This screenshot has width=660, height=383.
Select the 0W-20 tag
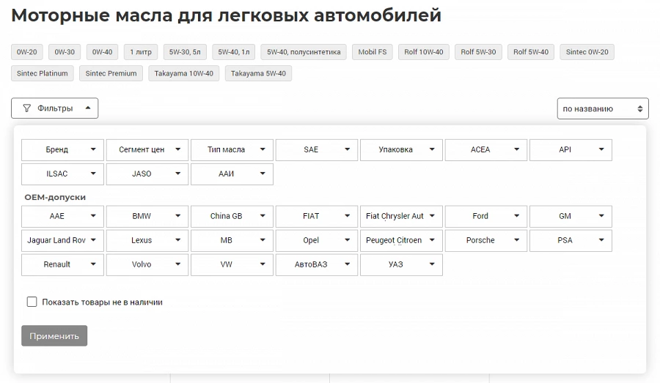(x=27, y=52)
